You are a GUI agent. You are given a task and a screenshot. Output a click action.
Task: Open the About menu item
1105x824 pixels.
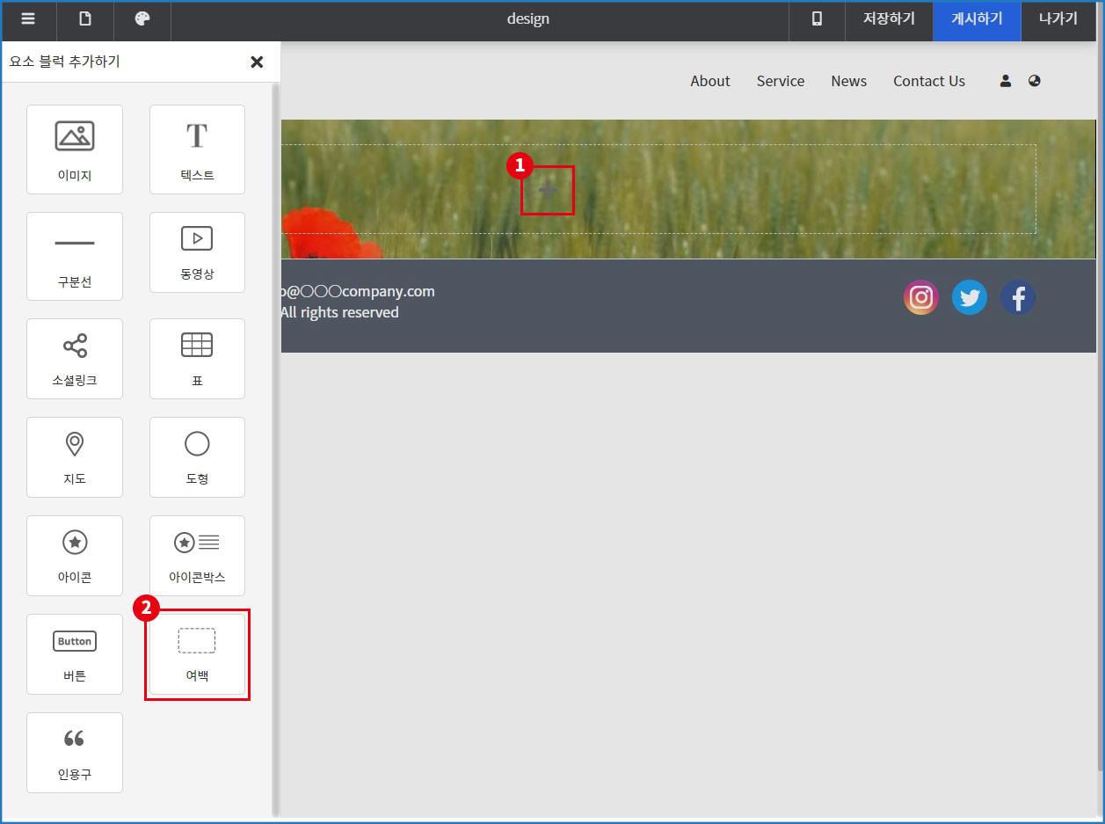[x=709, y=81]
